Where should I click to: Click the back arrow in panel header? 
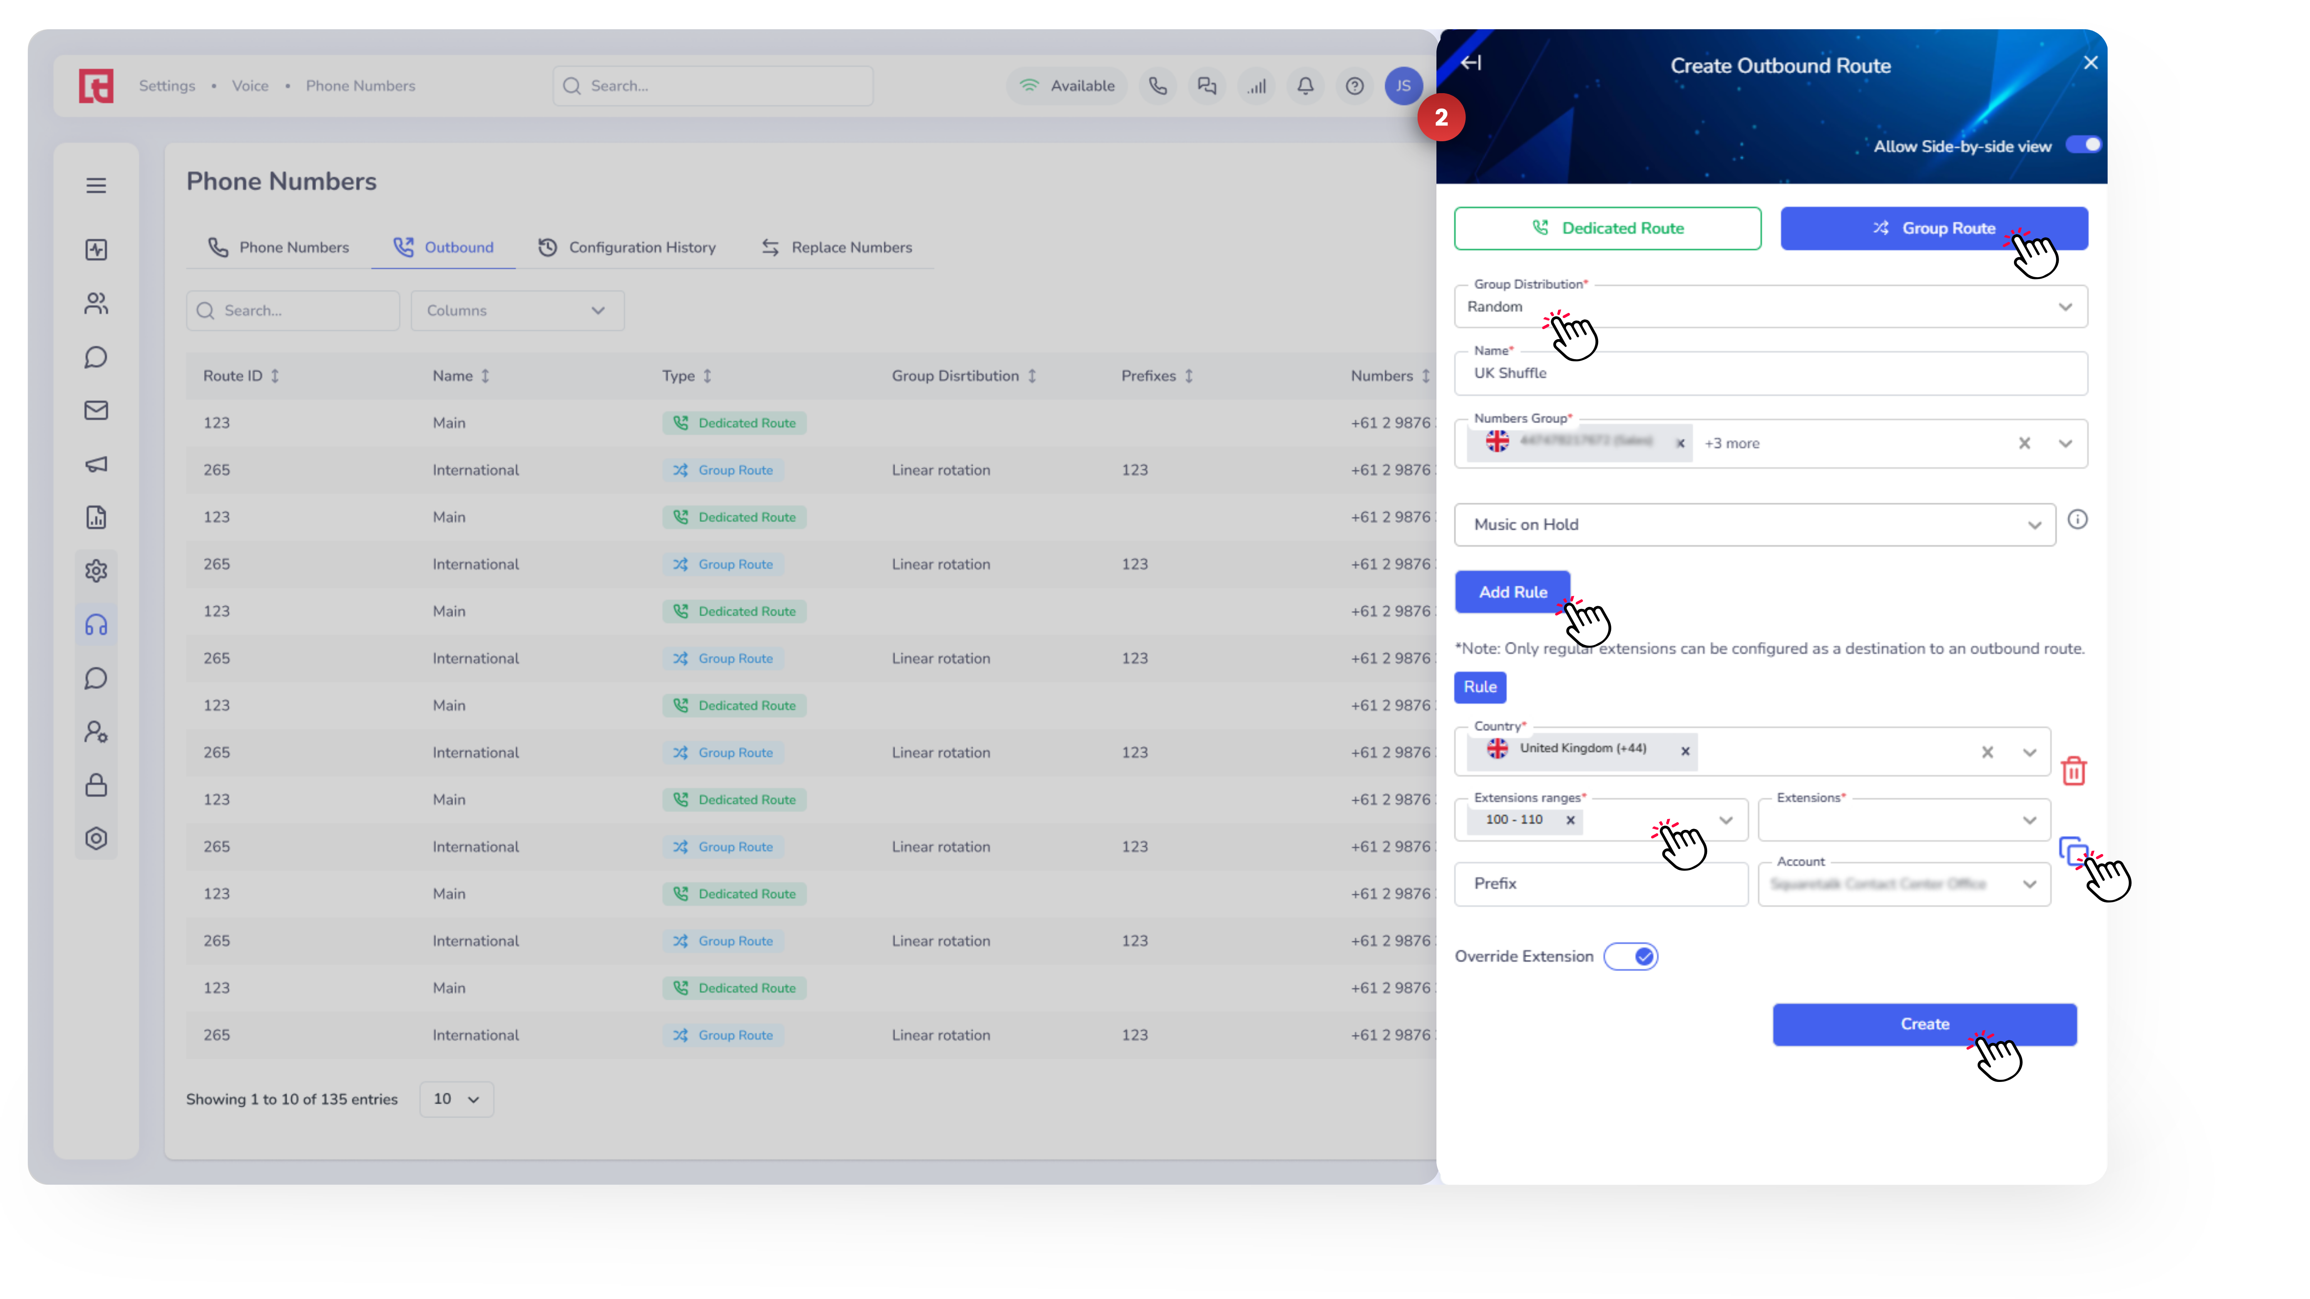(x=1471, y=63)
